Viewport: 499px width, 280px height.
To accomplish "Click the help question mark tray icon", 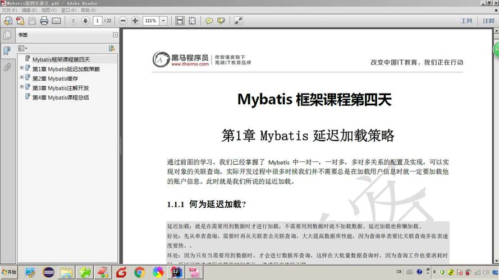I will [419, 272].
